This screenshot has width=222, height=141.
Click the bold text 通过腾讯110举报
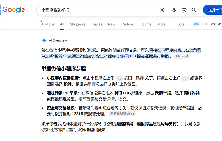click(62, 93)
